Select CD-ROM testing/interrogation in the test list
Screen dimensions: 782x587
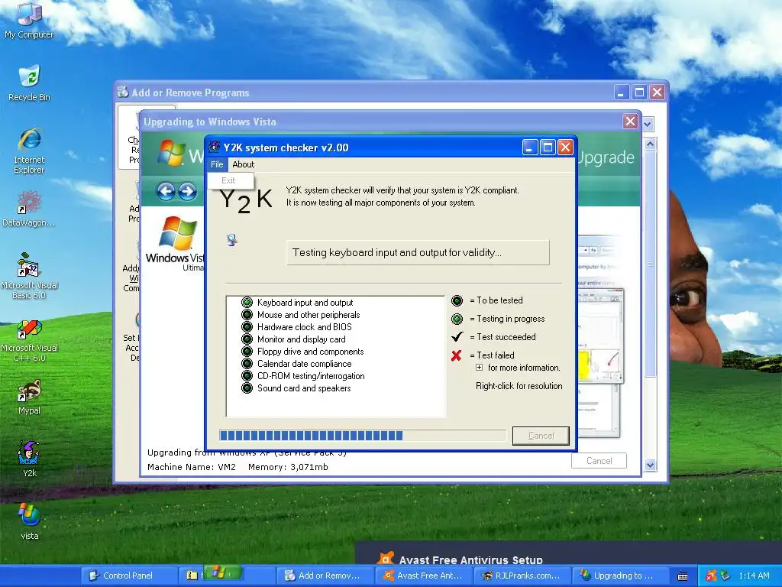click(311, 376)
